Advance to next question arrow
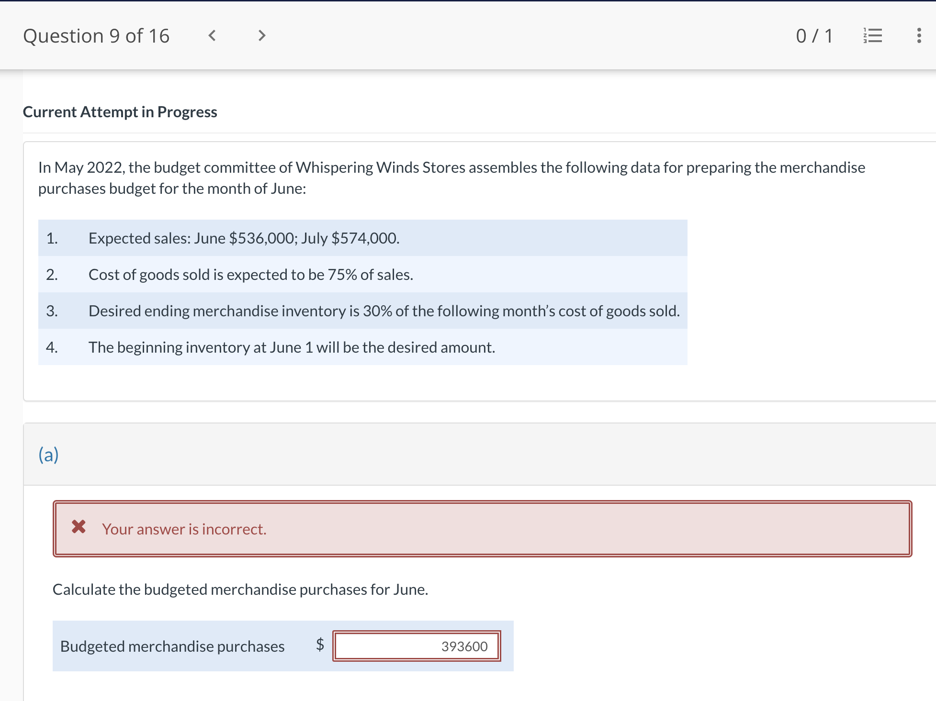 261,35
